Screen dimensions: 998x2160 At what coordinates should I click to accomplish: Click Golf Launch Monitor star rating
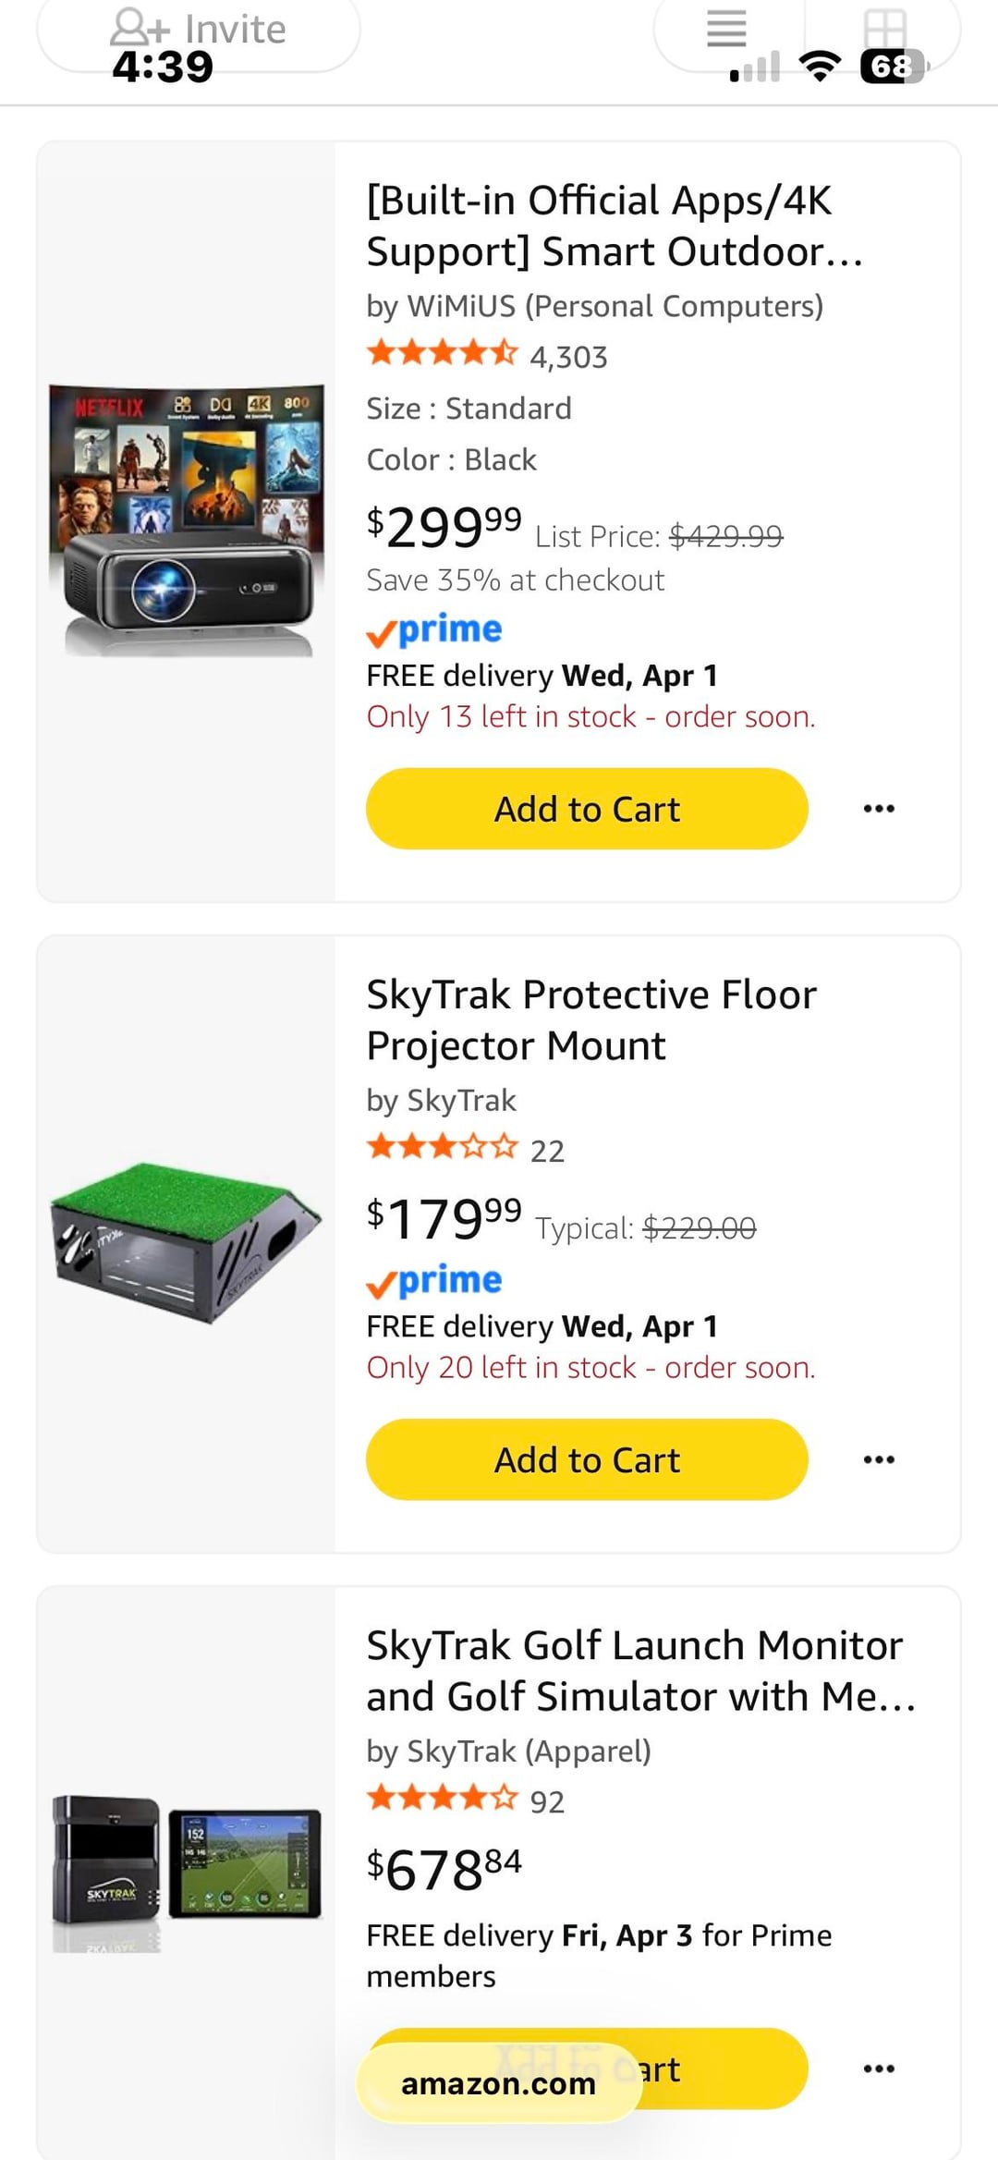pyautogui.click(x=442, y=1799)
